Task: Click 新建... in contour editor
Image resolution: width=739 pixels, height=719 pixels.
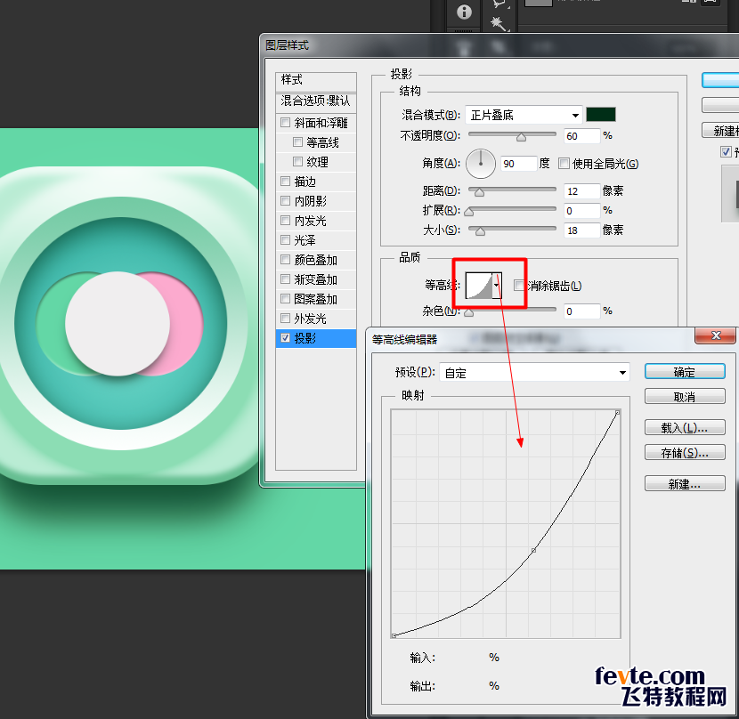Action: pos(685,483)
